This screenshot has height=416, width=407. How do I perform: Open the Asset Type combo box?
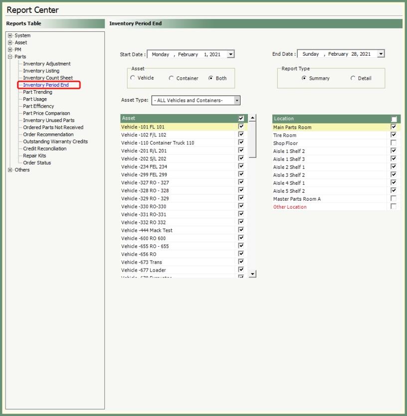(237, 101)
